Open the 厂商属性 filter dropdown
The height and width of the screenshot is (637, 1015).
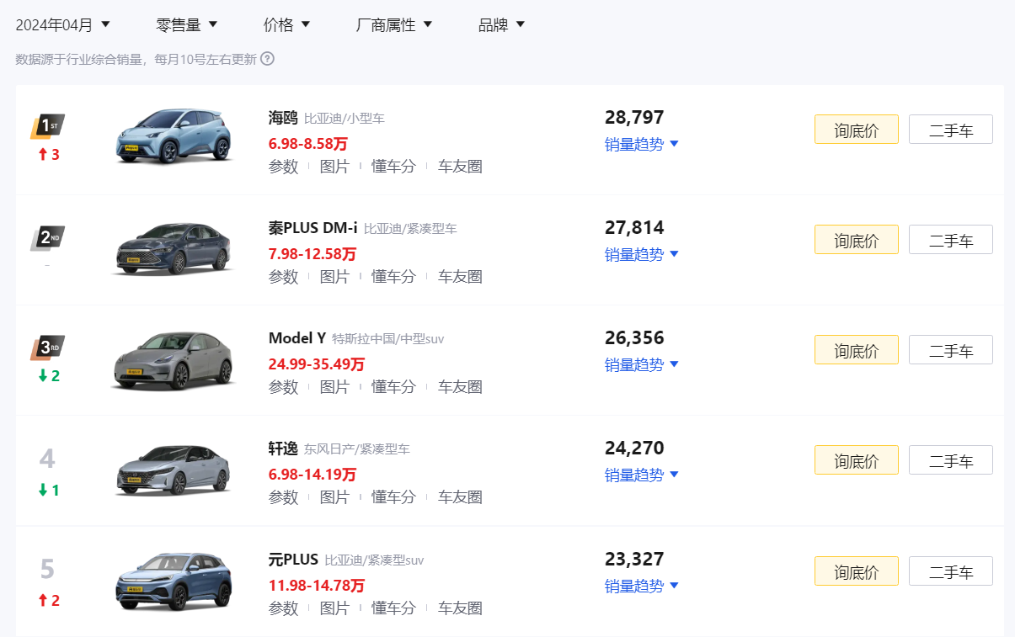[x=394, y=24]
